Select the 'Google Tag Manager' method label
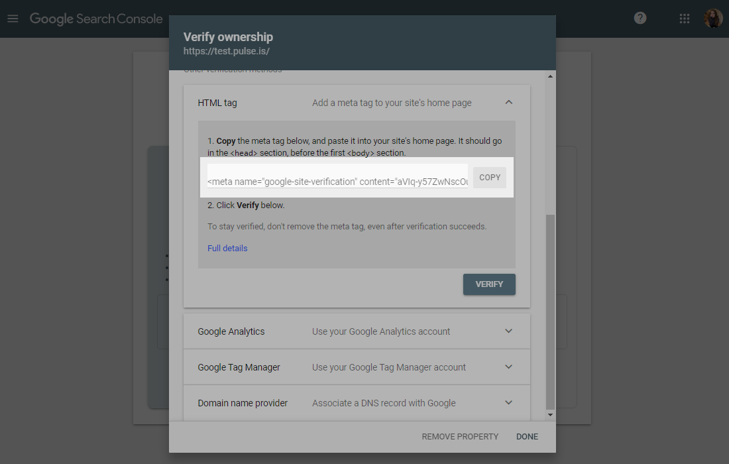The height and width of the screenshot is (464, 729). pyautogui.click(x=239, y=367)
